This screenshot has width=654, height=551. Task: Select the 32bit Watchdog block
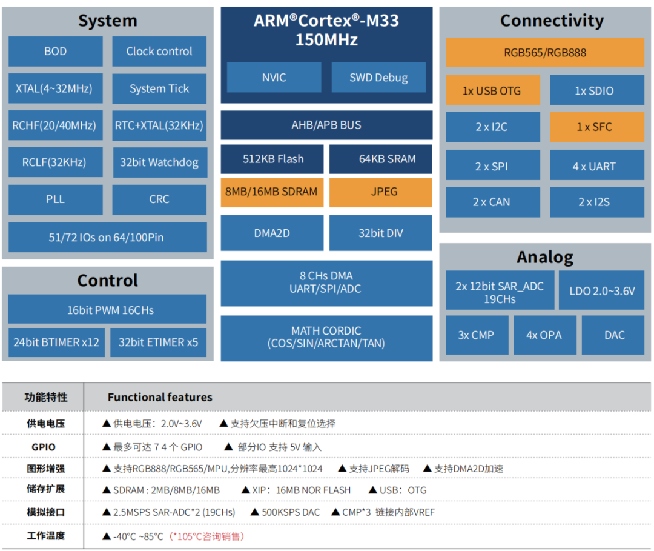coord(159,162)
